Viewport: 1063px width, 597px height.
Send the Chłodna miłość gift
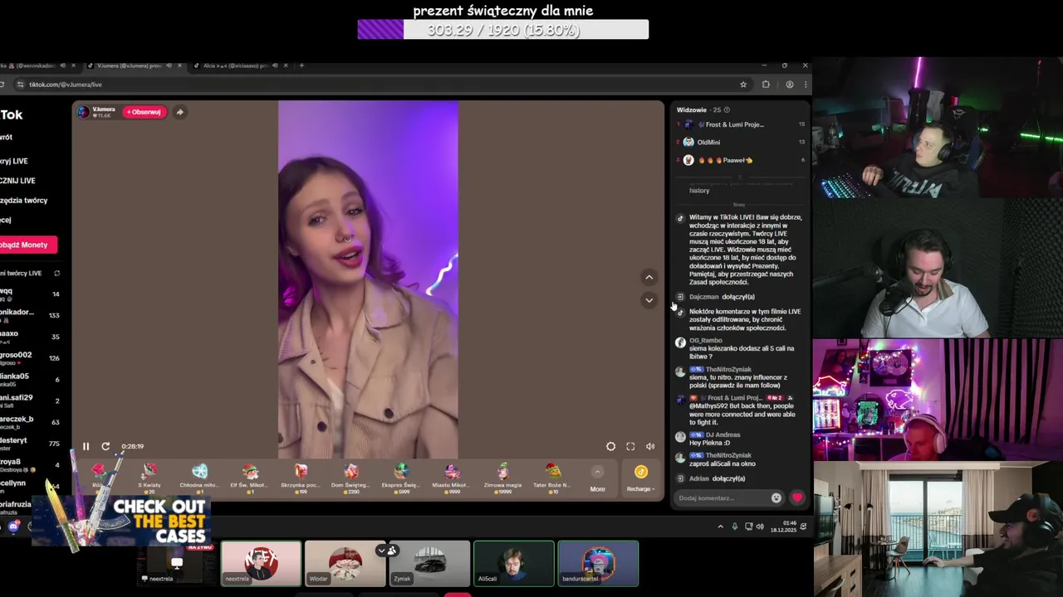pos(199,477)
